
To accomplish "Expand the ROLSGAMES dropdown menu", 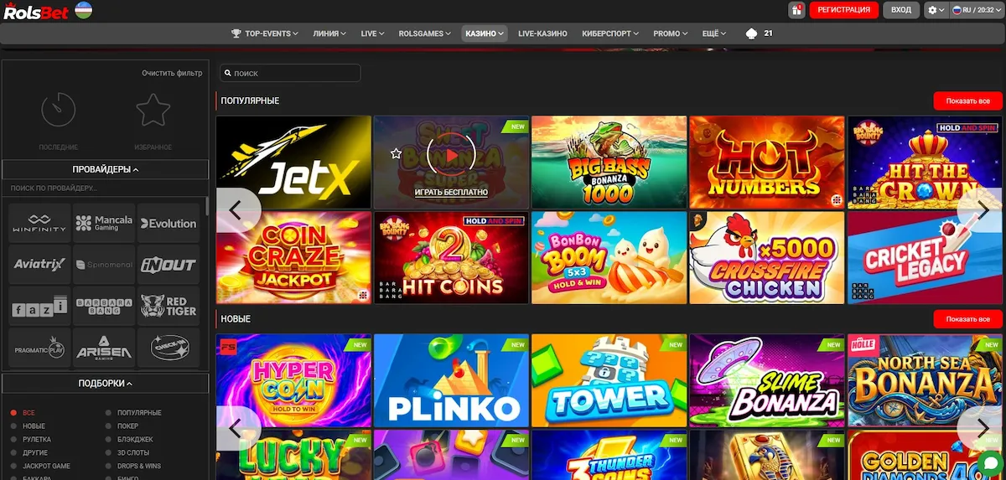I will (x=423, y=34).
